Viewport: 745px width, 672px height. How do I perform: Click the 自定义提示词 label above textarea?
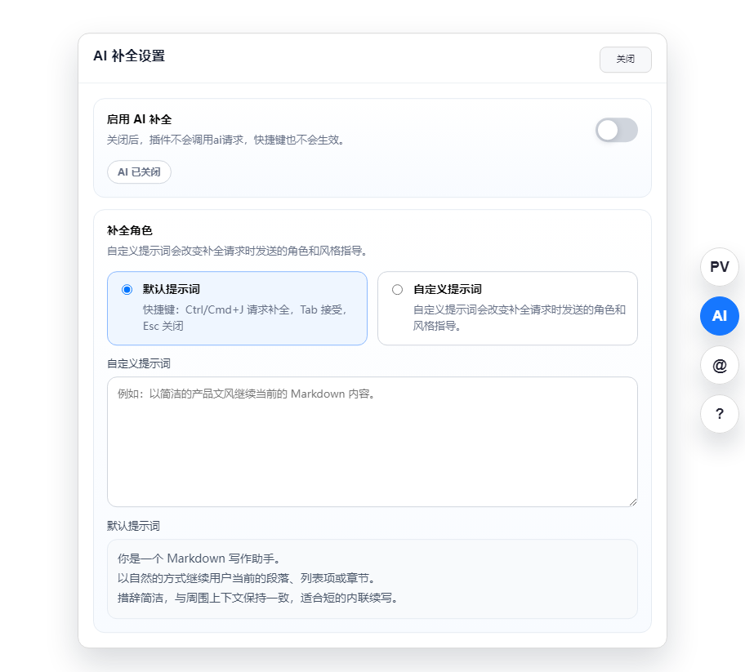click(138, 363)
